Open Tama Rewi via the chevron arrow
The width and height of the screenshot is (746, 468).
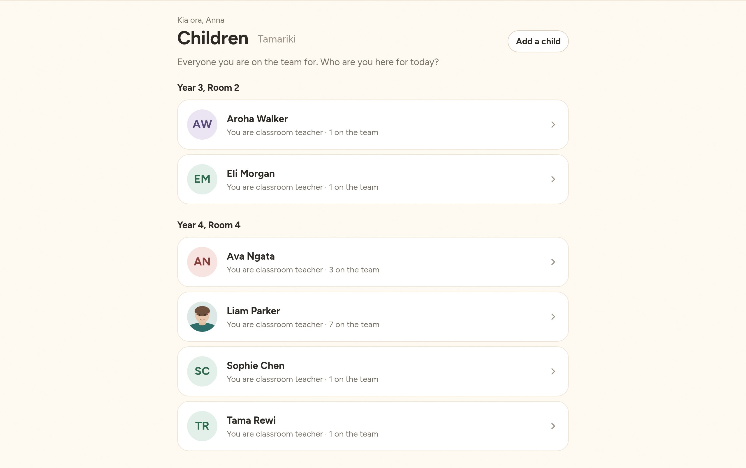pos(553,426)
